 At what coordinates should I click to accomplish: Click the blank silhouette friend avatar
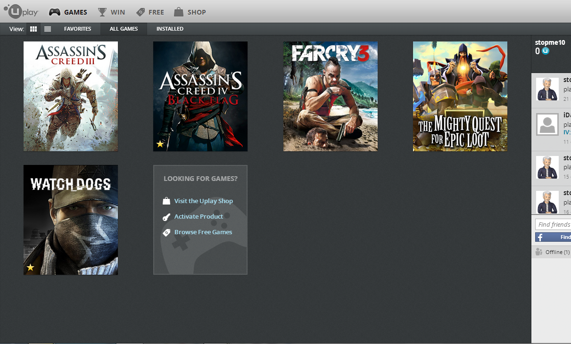[547, 125]
